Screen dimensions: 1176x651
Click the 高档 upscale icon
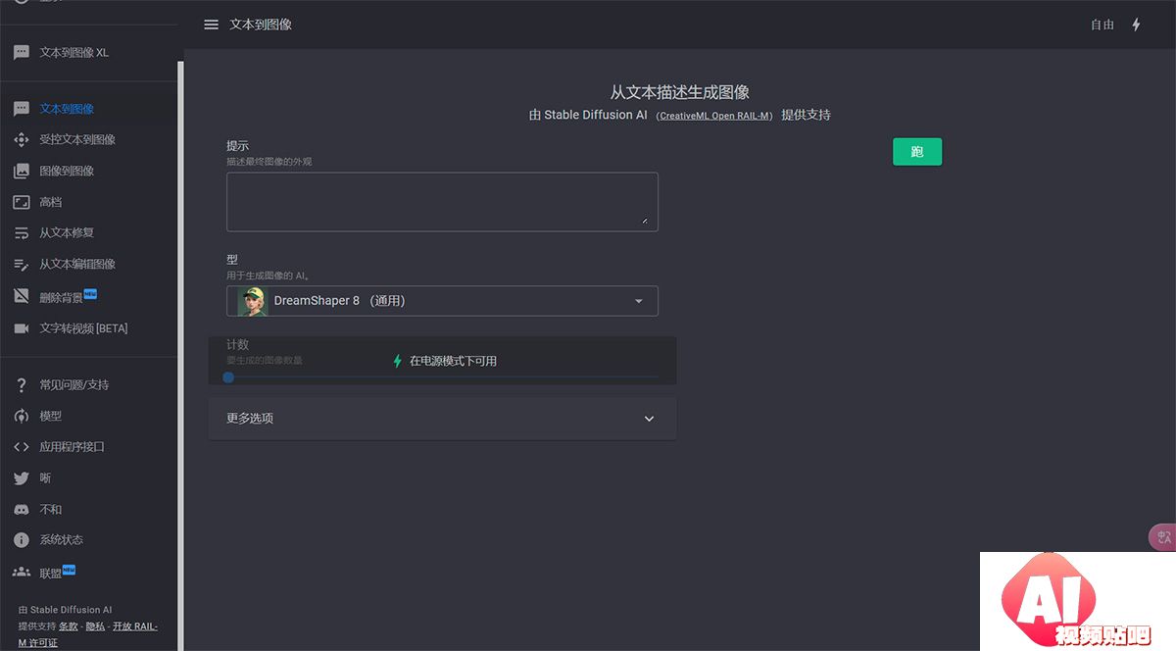21,202
